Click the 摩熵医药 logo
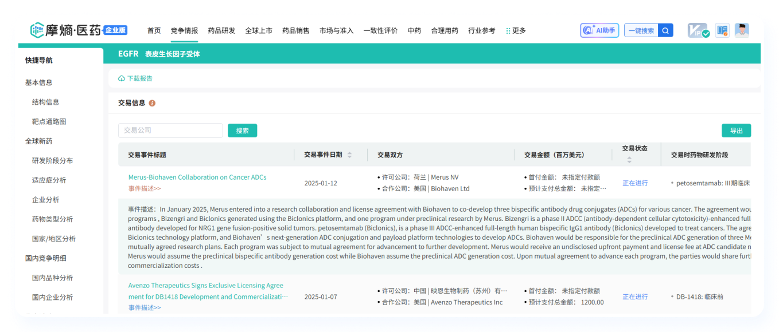This screenshot has width=779, height=332. tap(66, 30)
